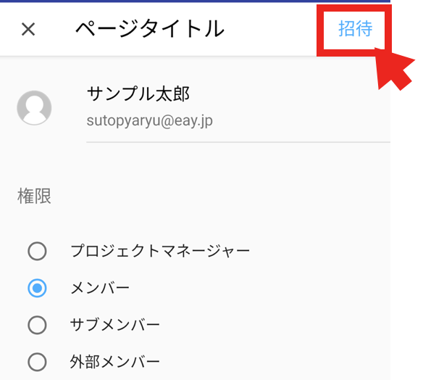Click the 外部メンバー label text
This screenshot has height=380, width=423.
coord(115,362)
